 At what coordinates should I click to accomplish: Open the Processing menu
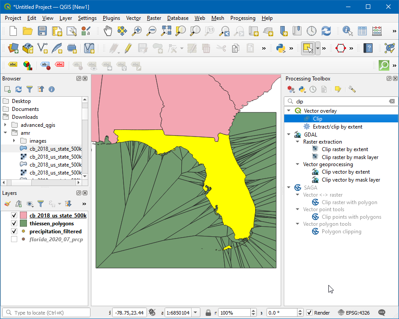pyautogui.click(x=242, y=18)
